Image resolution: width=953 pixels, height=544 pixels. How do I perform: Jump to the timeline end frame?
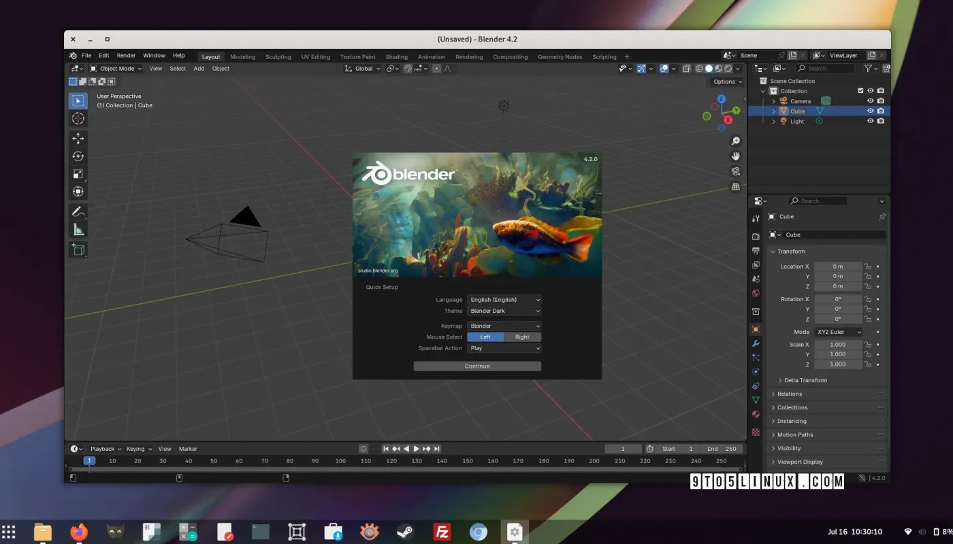[437, 449]
